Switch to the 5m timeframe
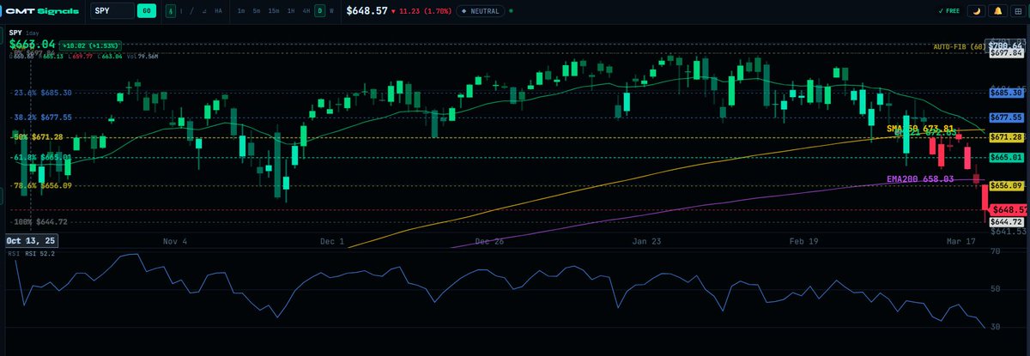 pyautogui.click(x=257, y=11)
